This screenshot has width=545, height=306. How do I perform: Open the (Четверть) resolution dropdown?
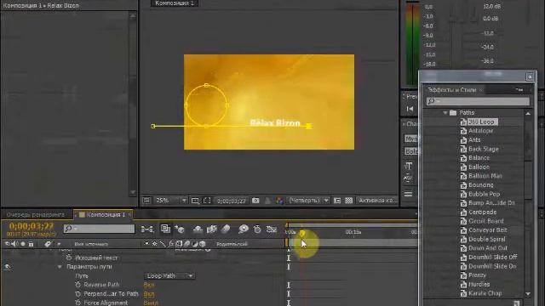tap(308, 201)
